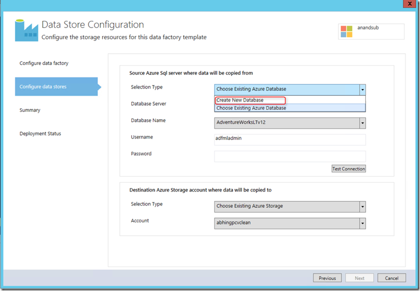Click Destination Azure Storage account heading text
This screenshot has width=420, height=291.
200,190
